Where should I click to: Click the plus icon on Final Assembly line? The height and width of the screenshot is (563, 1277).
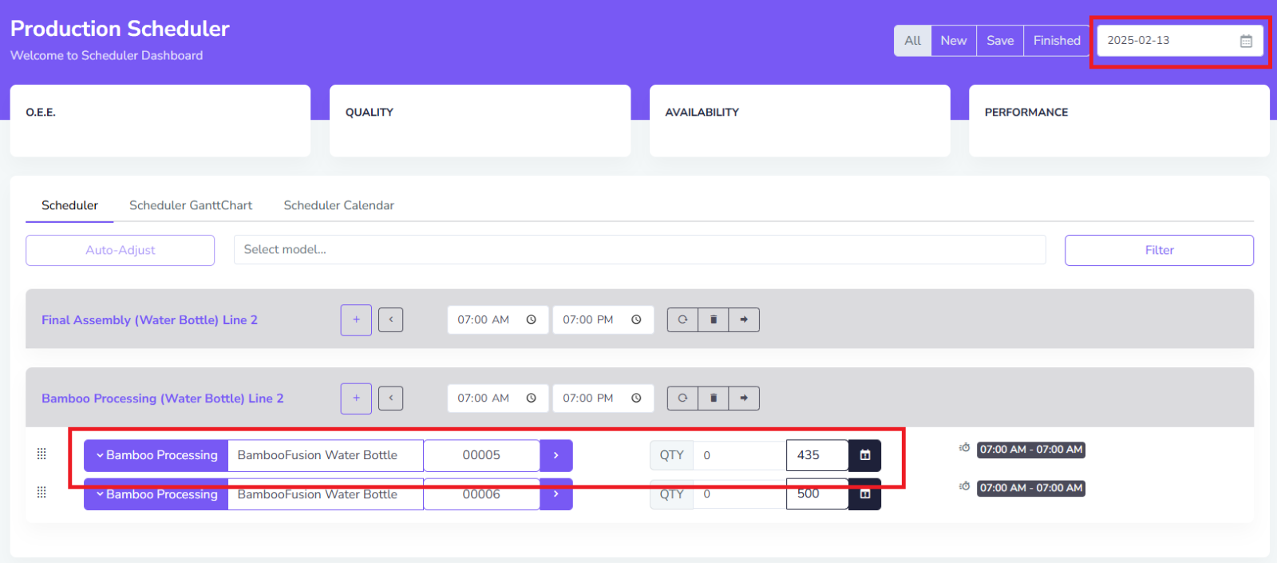[x=356, y=320]
